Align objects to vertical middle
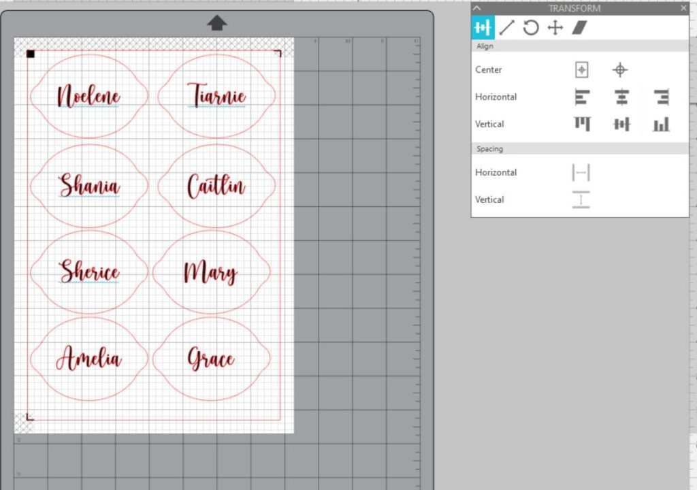Viewport: 697px width, 490px height. (x=621, y=124)
